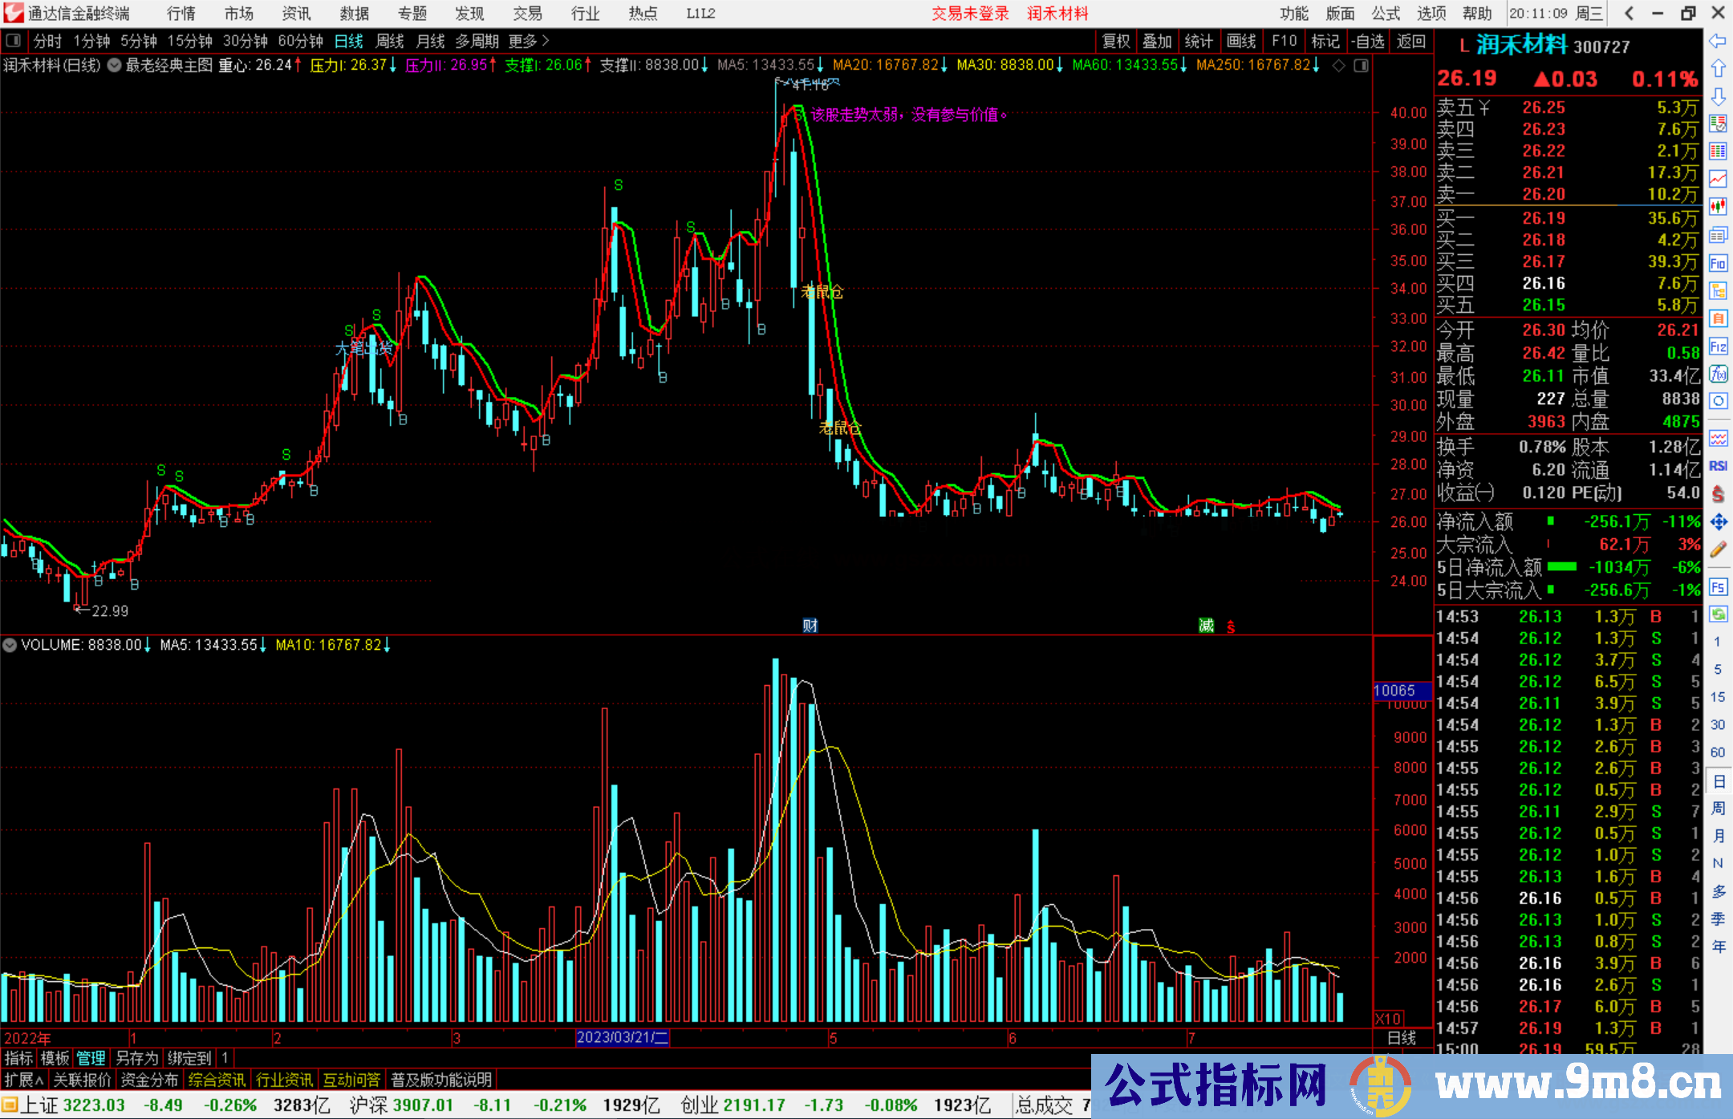1733x1119 pixels.
Task: Open the F10 company info sidebar icon
Action: (1718, 263)
